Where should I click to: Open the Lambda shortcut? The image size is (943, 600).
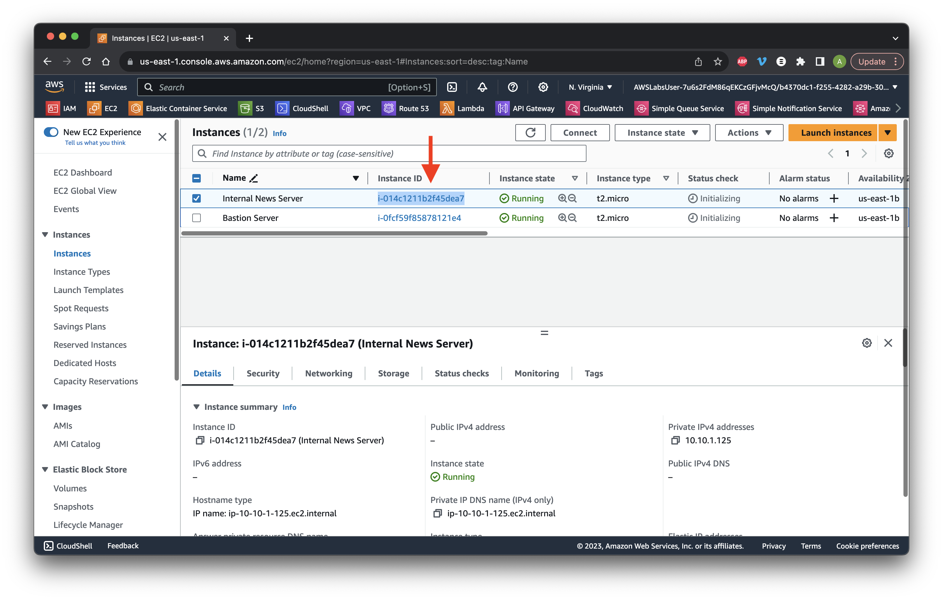(x=462, y=109)
